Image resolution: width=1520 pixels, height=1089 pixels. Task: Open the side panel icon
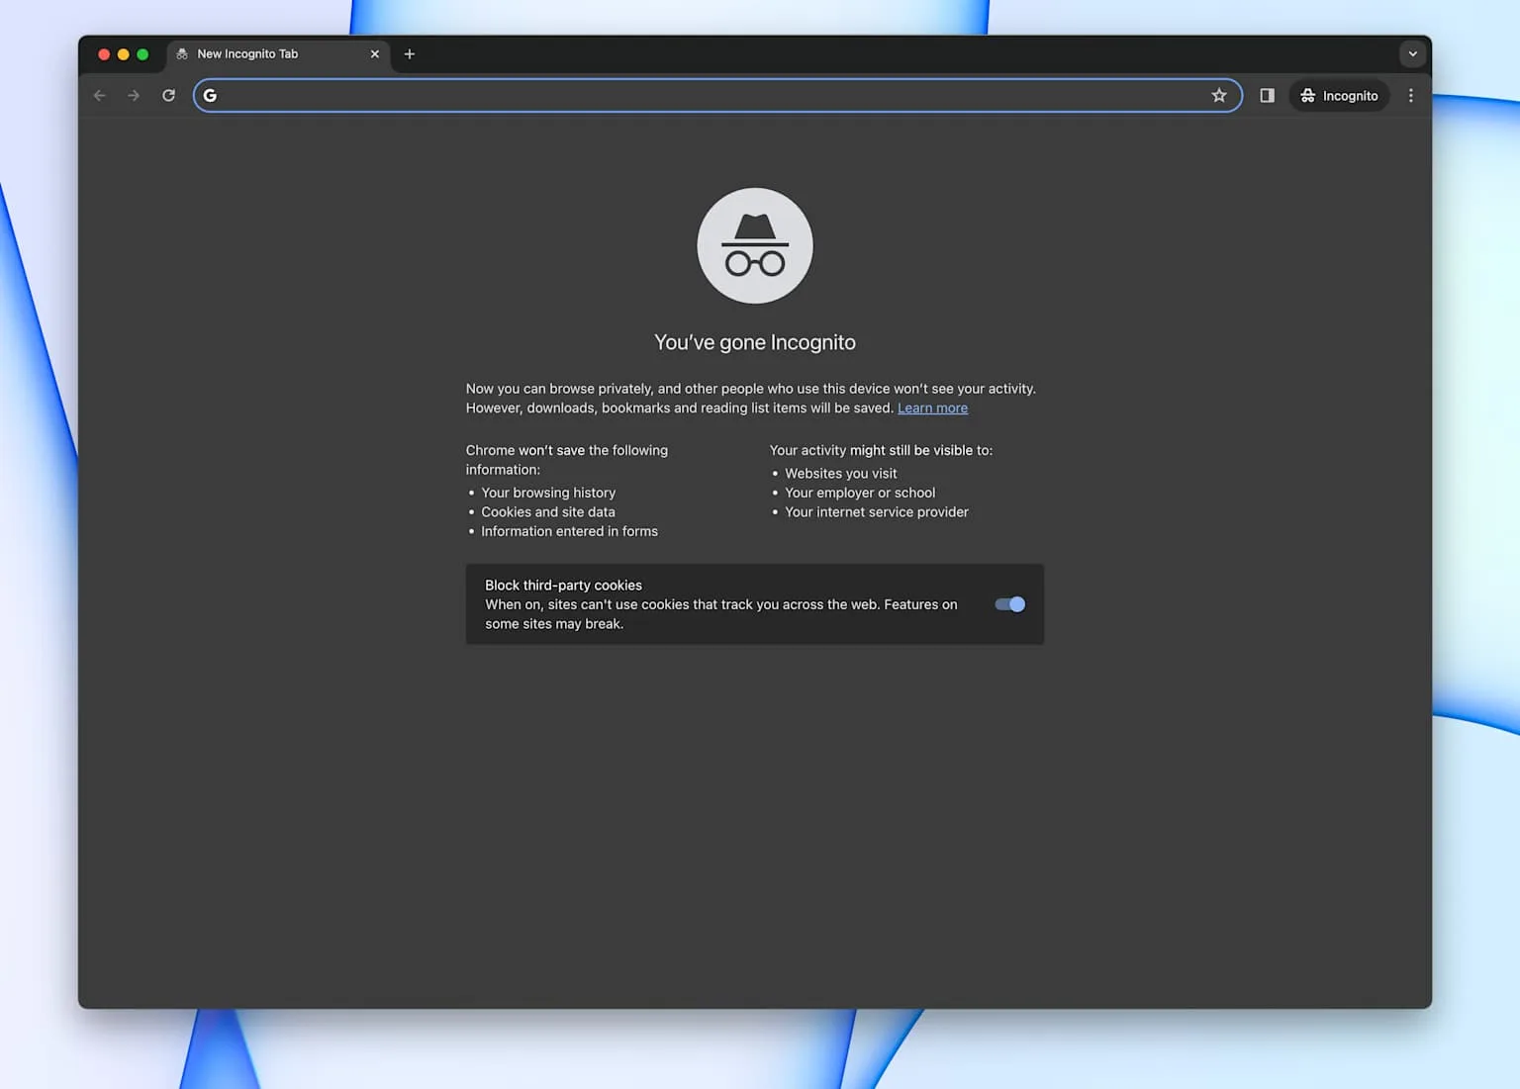(x=1267, y=96)
